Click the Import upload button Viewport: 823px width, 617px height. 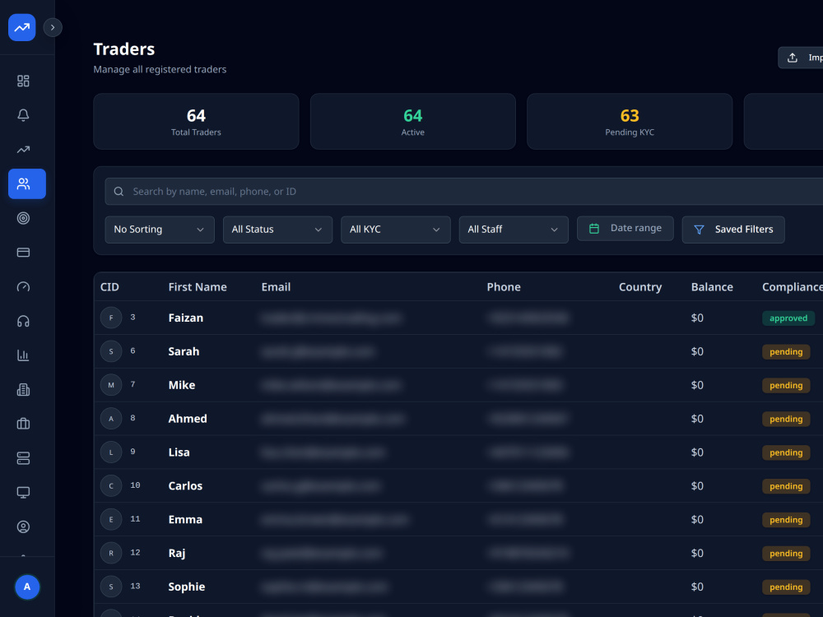[x=801, y=58]
